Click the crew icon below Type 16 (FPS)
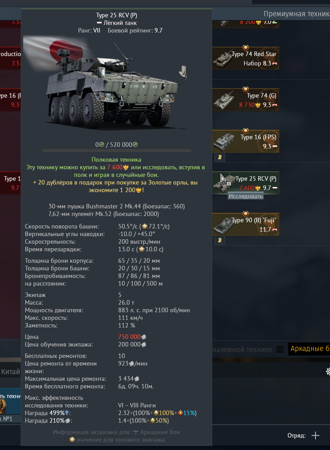Viewport: 330px width, 450px height. (220, 157)
